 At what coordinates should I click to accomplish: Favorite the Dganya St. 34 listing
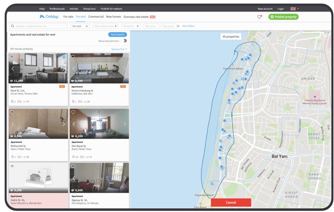(73, 166)
